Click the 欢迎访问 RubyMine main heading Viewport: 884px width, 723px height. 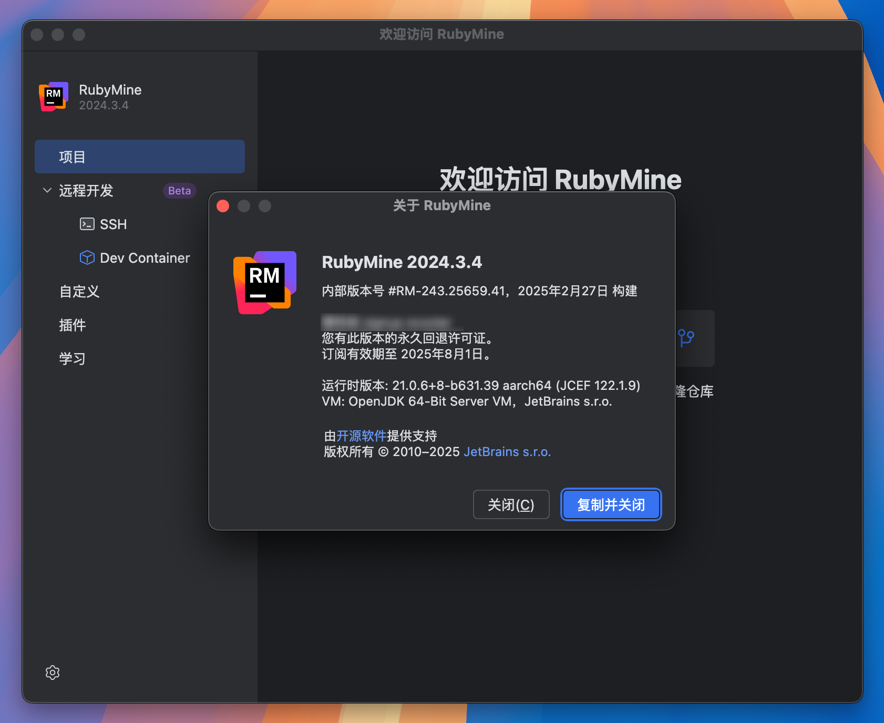coord(560,179)
